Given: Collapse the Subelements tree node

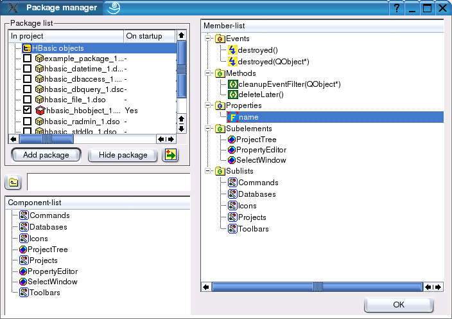Looking at the screenshot, I should [x=208, y=129].
